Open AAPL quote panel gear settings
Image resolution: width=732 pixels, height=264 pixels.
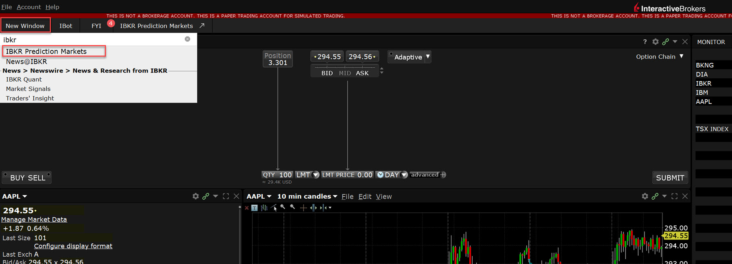(196, 196)
